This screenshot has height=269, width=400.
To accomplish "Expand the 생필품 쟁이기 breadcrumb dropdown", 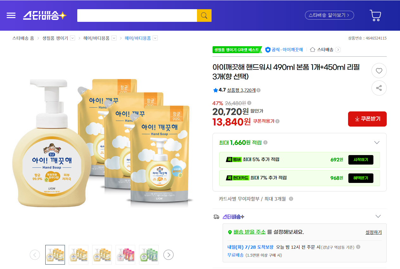I will (73, 38).
